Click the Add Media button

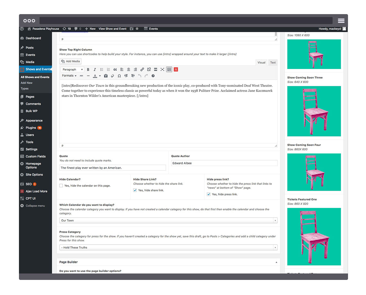click(71, 61)
